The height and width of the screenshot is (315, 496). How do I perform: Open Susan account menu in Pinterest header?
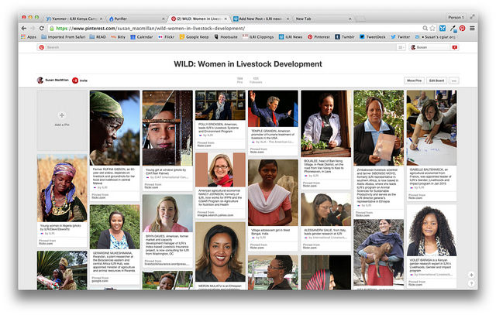point(429,47)
